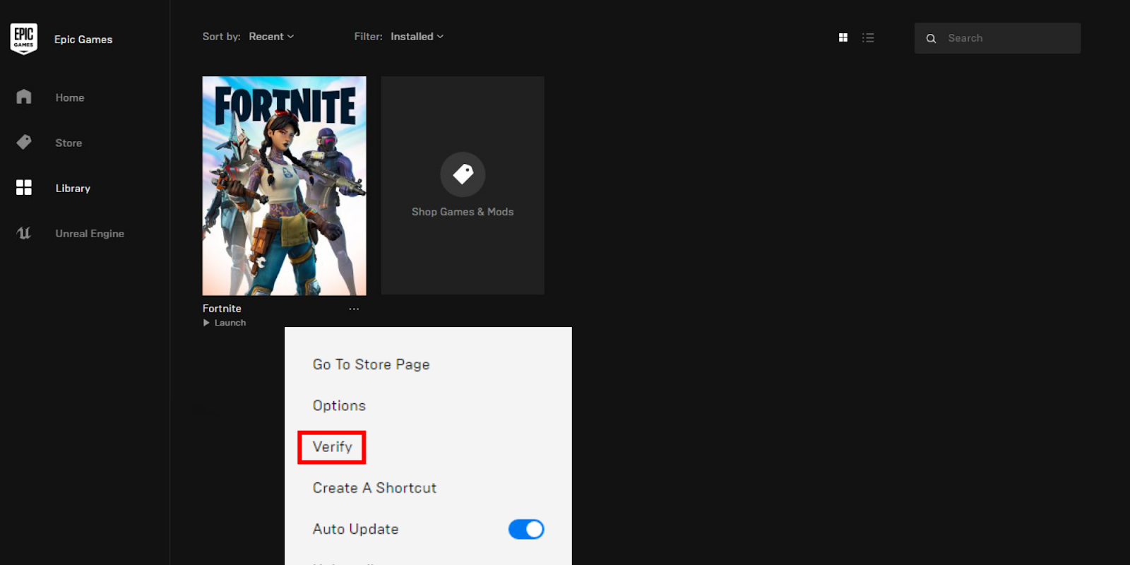Open the Filter Installed dropdown

417,37
